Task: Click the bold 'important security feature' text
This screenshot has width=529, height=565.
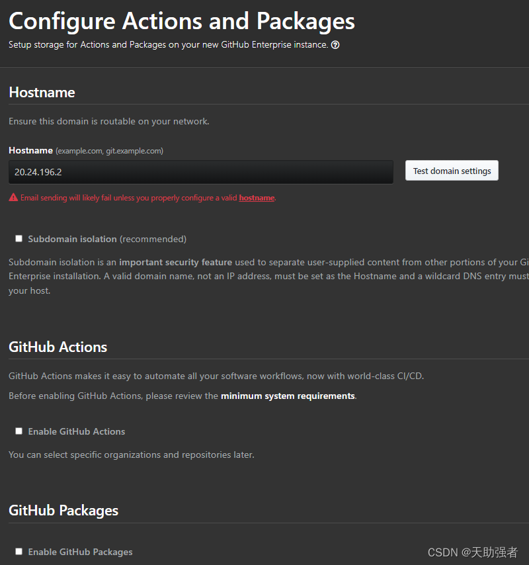Action: (x=175, y=262)
